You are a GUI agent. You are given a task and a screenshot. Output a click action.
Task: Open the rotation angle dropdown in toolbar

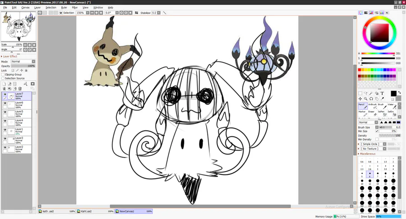point(117,13)
